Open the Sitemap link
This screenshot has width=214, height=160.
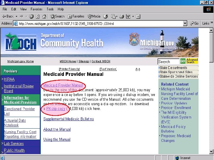[84, 61]
